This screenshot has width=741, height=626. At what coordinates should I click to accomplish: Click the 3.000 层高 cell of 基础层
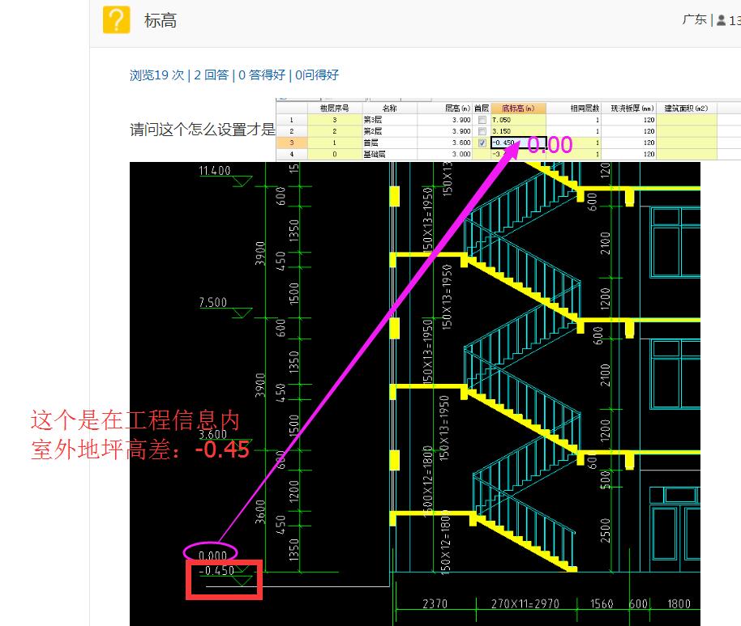pos(444,154)
